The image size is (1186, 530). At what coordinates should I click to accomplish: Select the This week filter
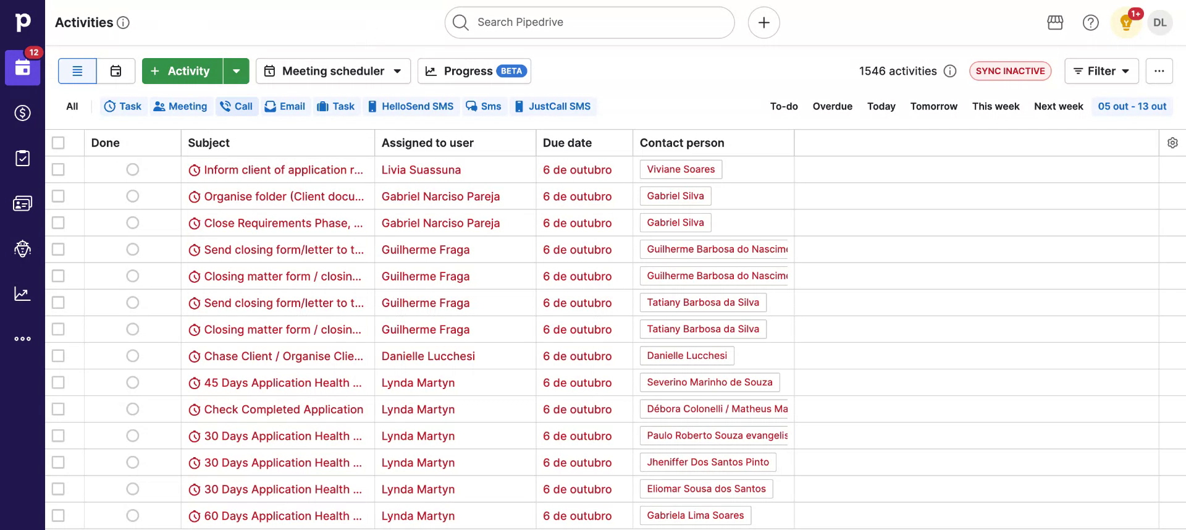996,106
